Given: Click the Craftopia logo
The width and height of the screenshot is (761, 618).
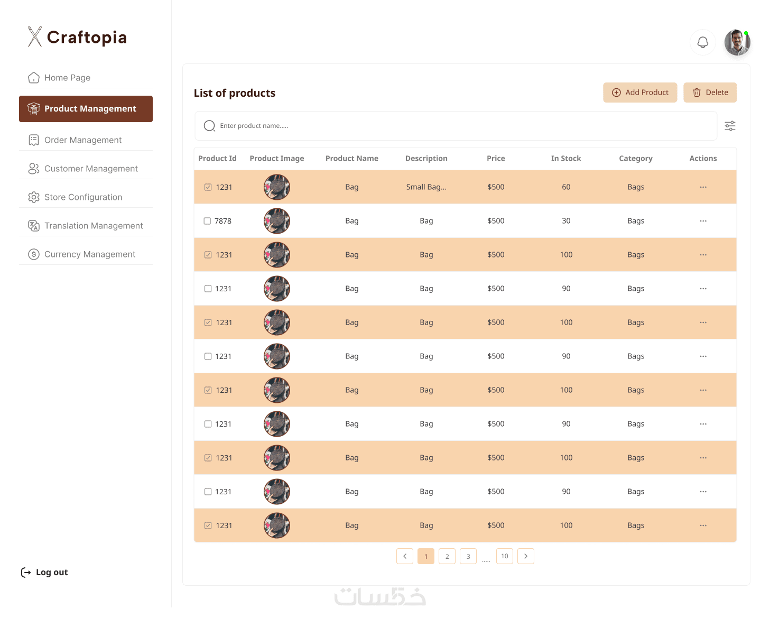Looking at the screenshot, I should tap(77, 37).
